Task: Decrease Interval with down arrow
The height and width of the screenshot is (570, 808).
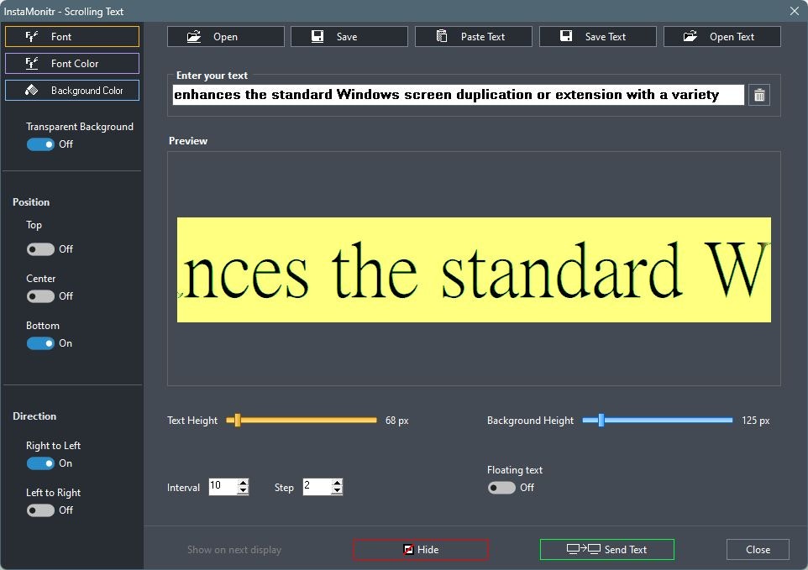Action: (x=243, y=491)
